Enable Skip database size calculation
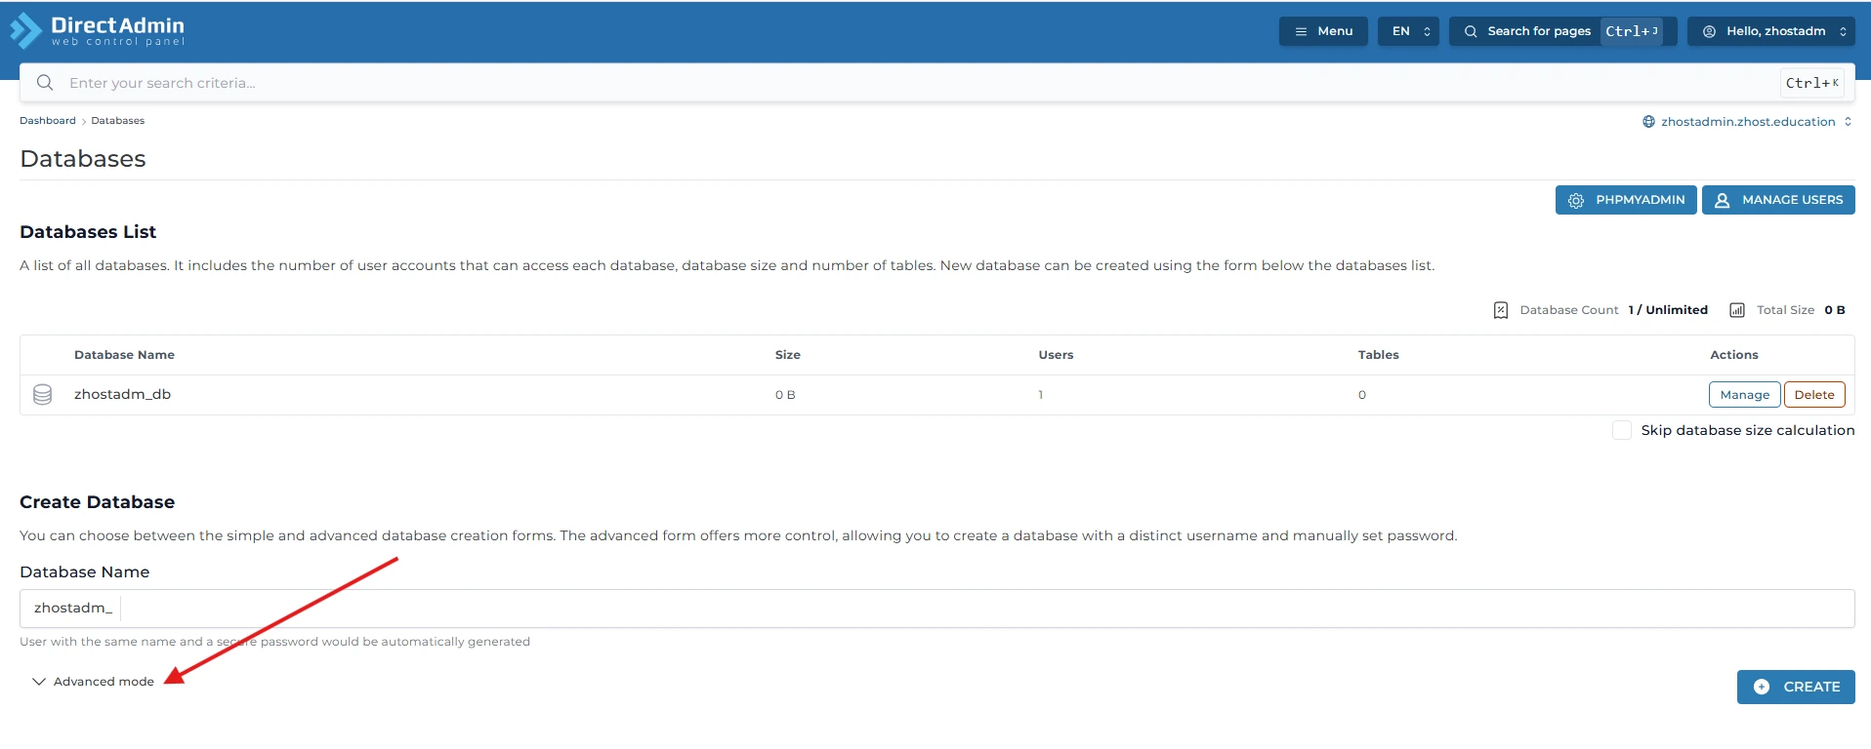 click(x=1621, y=430)
